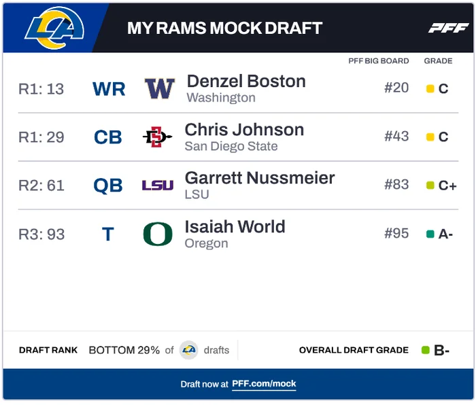Image resolution: width=476 pixels, height=405 pixels.
Task: Click the teal A- grade swatch
Action: coord(430,234)
